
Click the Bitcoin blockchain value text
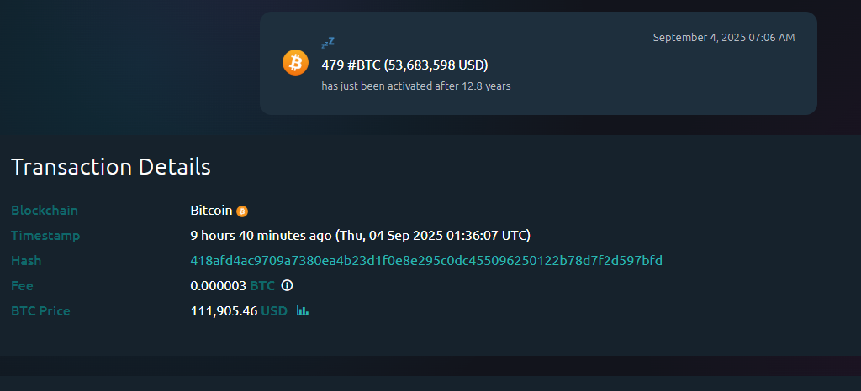tap(211, 211)
